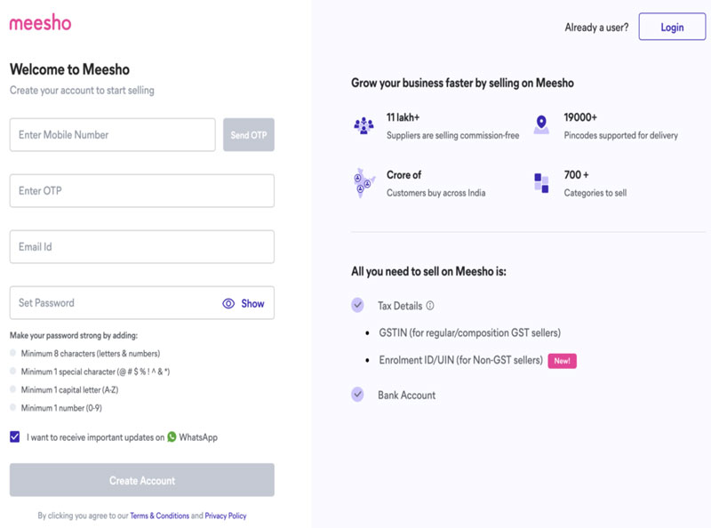Click the Tax Details info icon
The image size is (711, 528).
click(430, 306)
